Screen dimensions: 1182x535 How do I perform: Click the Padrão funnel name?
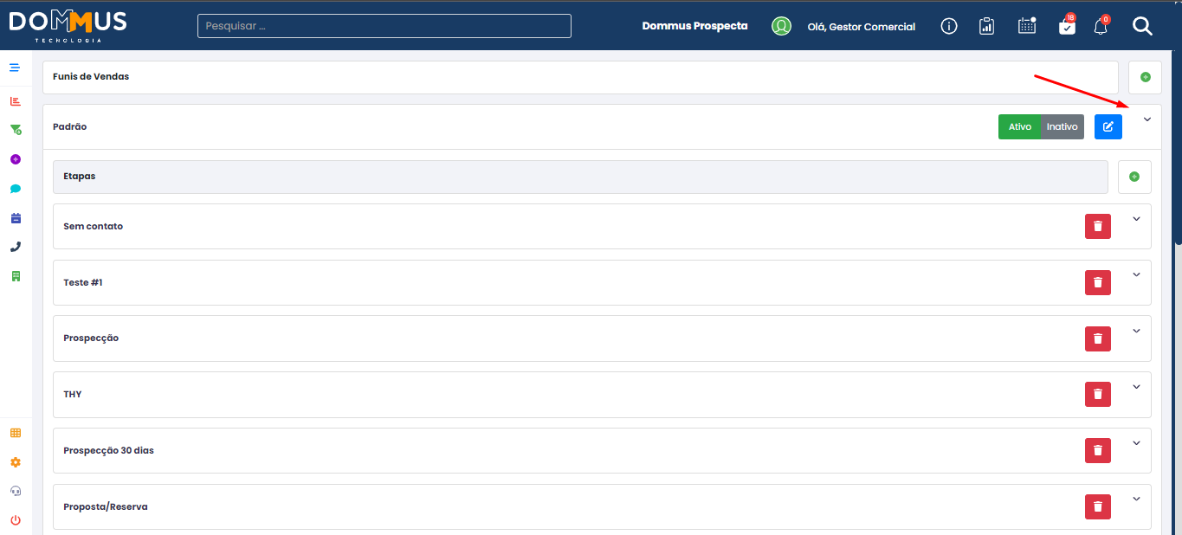click(70, 127)
